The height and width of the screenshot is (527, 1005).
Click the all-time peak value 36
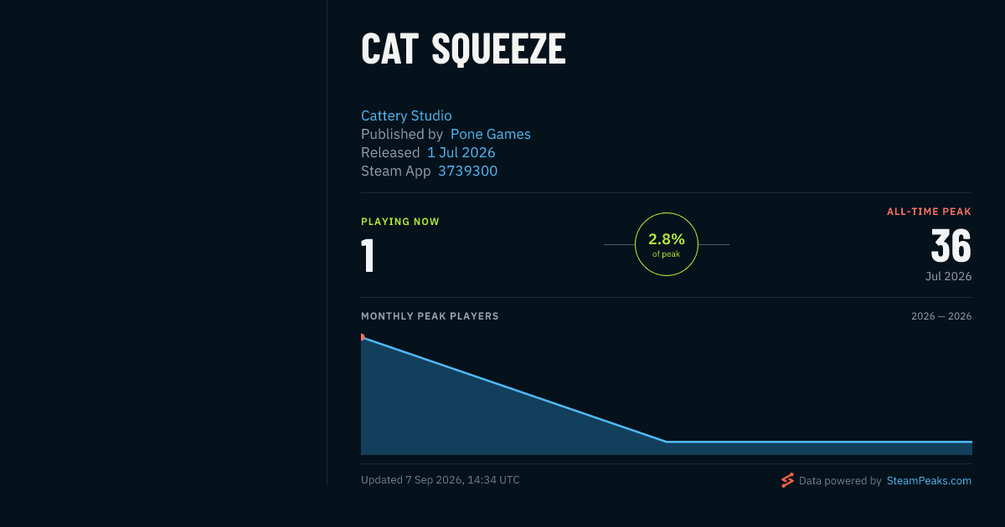point(951,246)
